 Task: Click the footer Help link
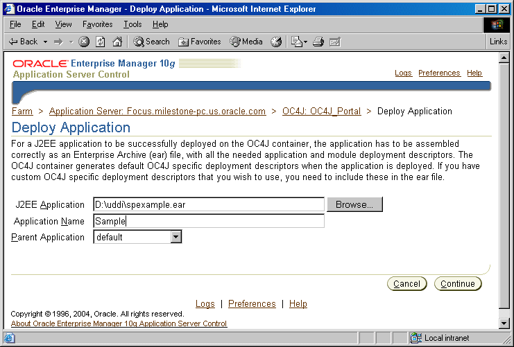point(298,304)
